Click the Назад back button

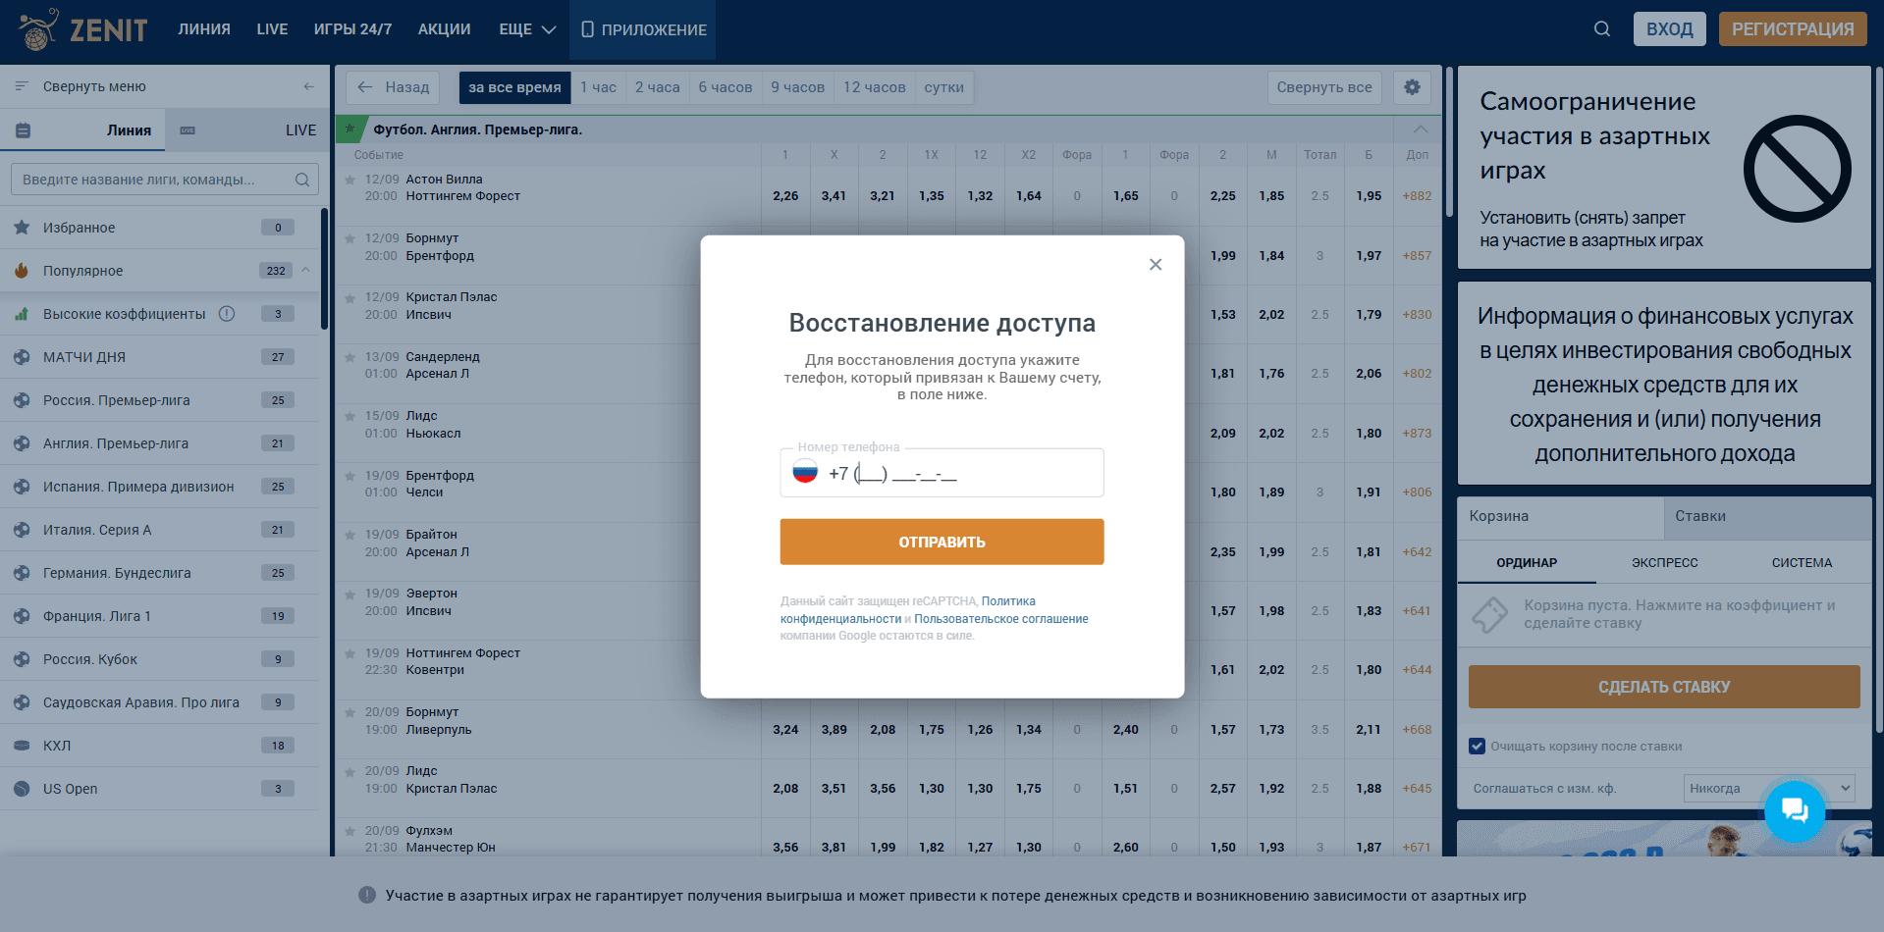(393, 87)
